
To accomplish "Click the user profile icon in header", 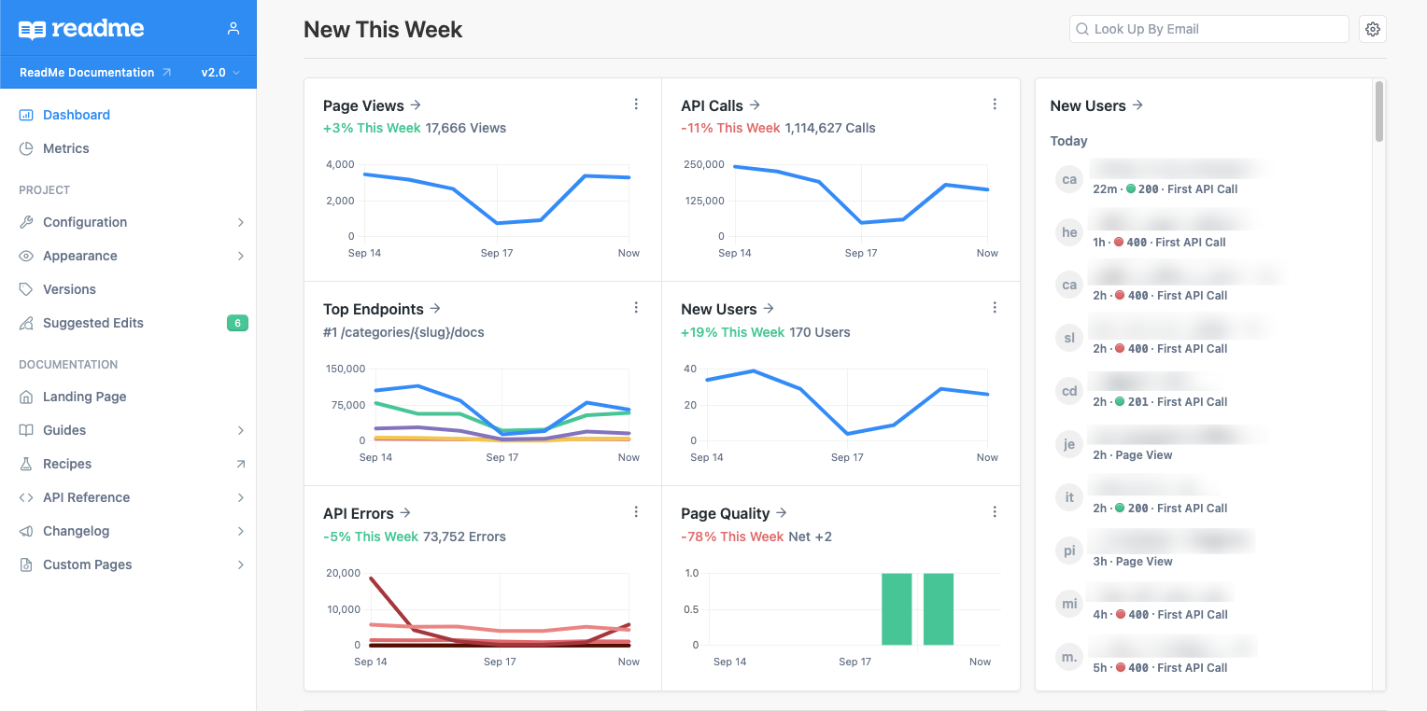I will click(x=233, y=29).
